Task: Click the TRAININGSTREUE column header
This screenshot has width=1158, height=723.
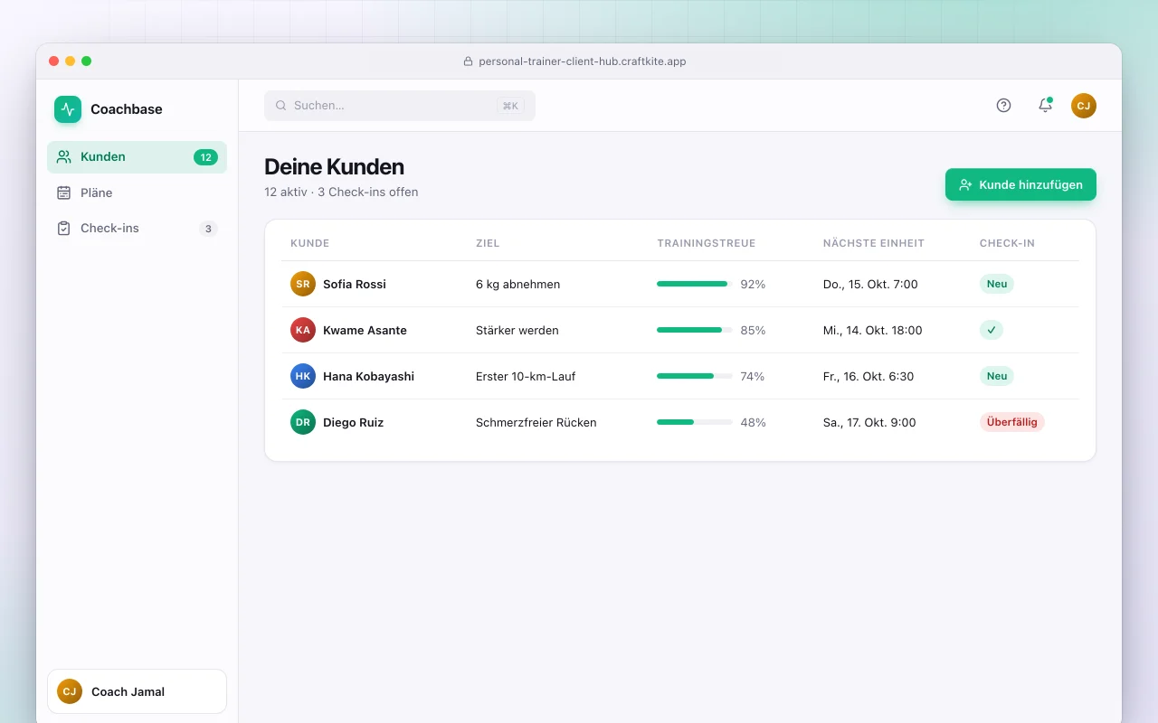Action: pyautogui.click(x=707, y=243)
